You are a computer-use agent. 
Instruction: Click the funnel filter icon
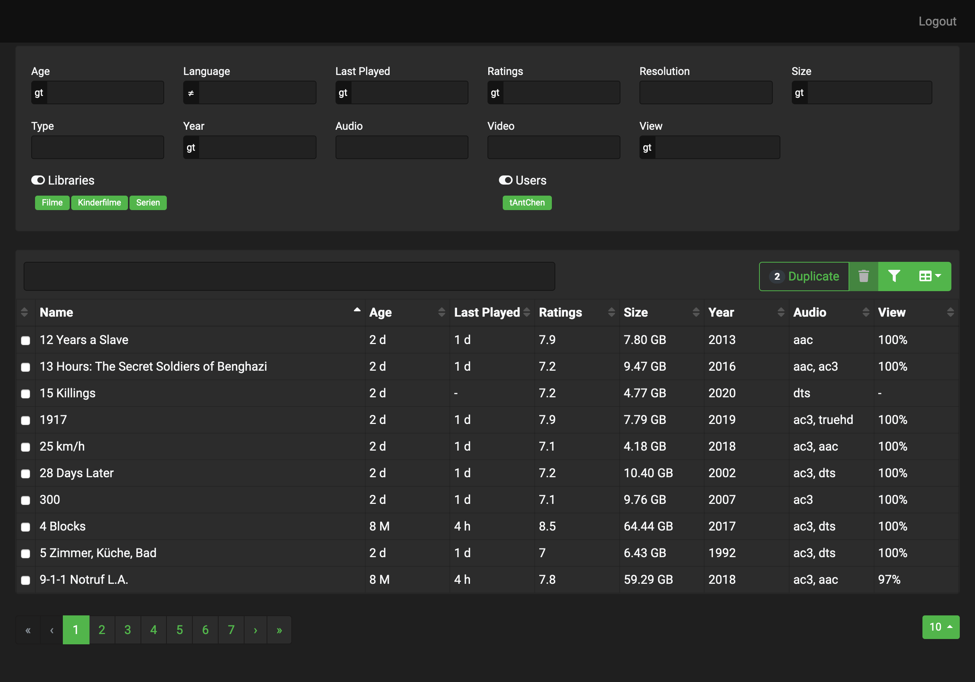pyautogui.click(x=894, y=276)
